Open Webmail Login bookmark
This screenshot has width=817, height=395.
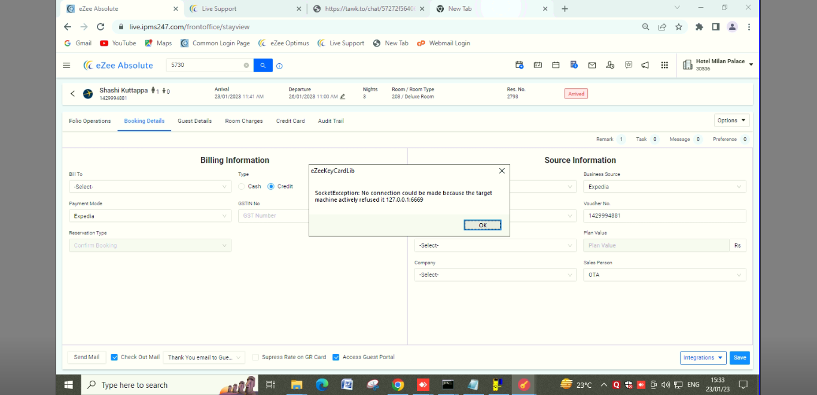(443, 43)
